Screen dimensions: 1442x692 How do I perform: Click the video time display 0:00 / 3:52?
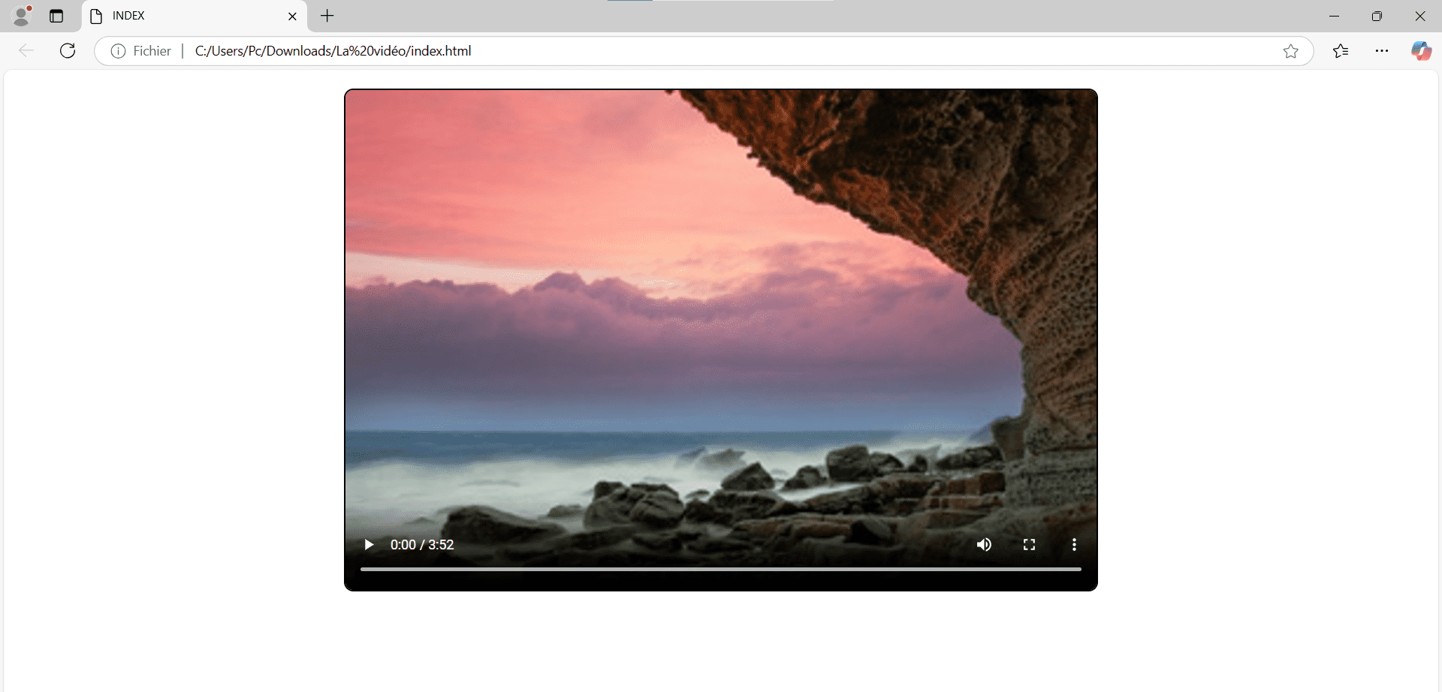click(422, 545)
